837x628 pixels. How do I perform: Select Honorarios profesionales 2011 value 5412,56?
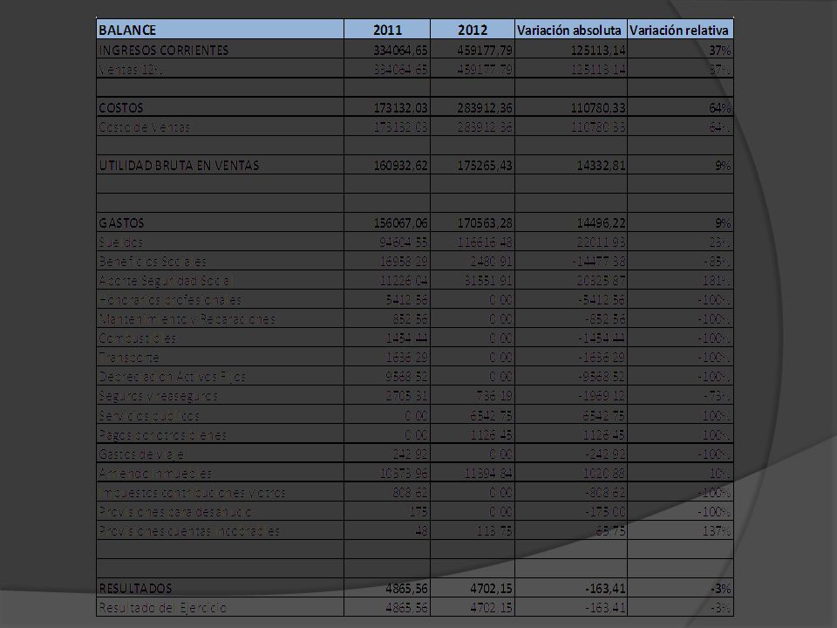pos(407,300)
